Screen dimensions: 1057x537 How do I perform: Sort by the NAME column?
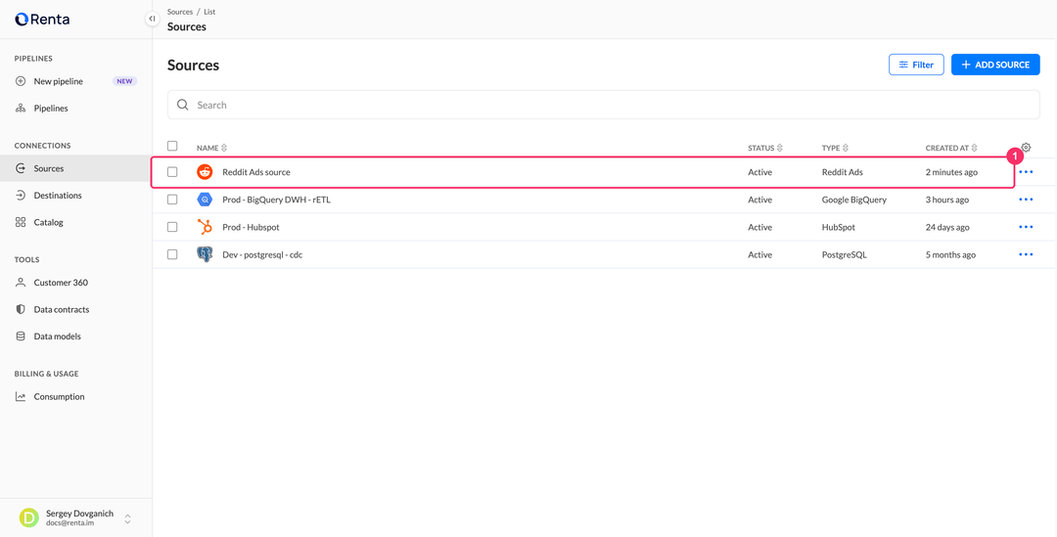point(211,148)
